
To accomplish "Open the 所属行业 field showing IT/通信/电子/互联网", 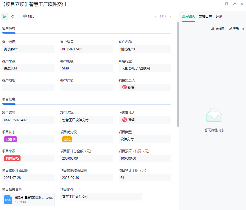I will pos(145,68).
